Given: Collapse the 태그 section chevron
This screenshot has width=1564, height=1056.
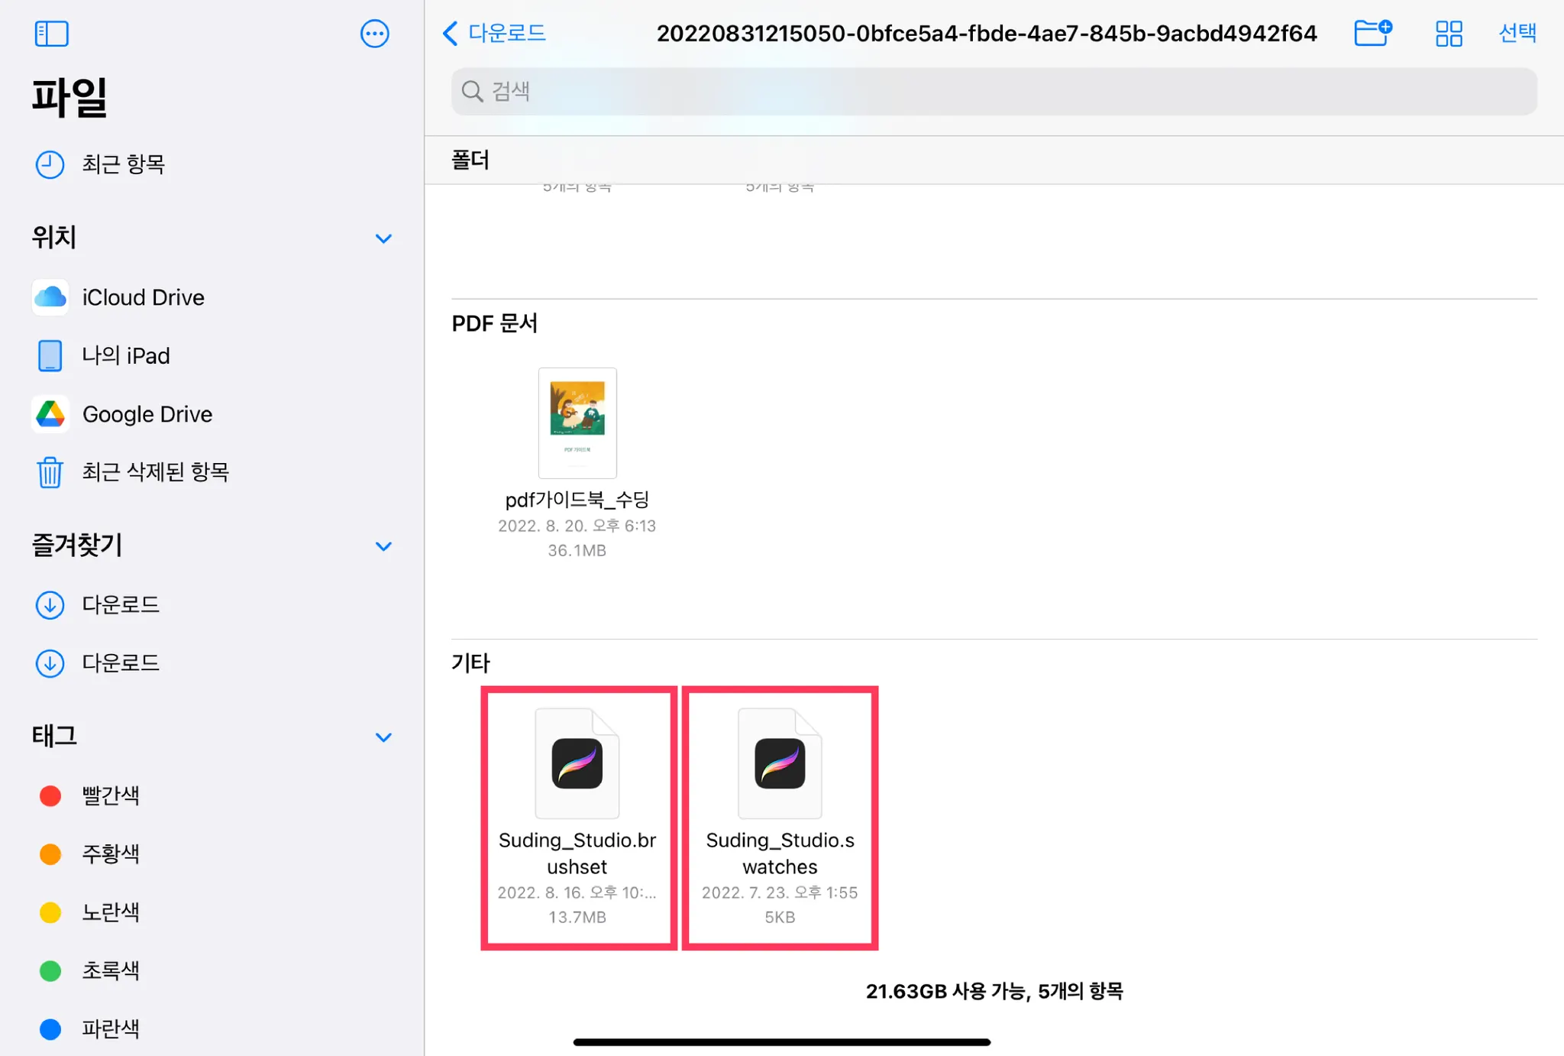Looking at the screenshot, I should 383,737.
